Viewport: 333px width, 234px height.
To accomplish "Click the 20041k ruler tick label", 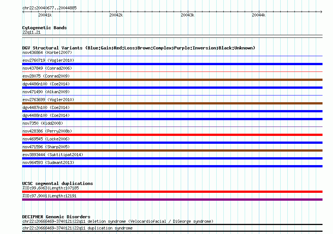I will coord(45,15).
